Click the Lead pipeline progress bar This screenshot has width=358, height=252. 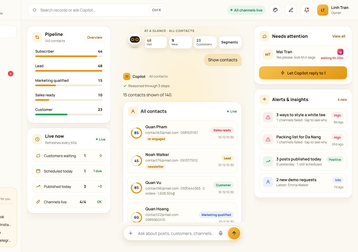[69, 71]
